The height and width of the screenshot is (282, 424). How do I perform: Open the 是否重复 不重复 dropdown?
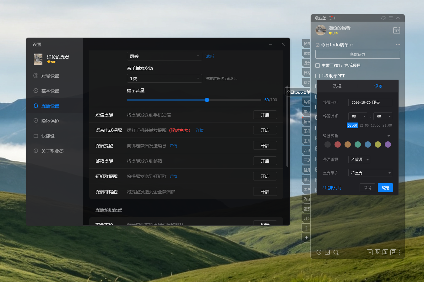click(x=359, y=159)
